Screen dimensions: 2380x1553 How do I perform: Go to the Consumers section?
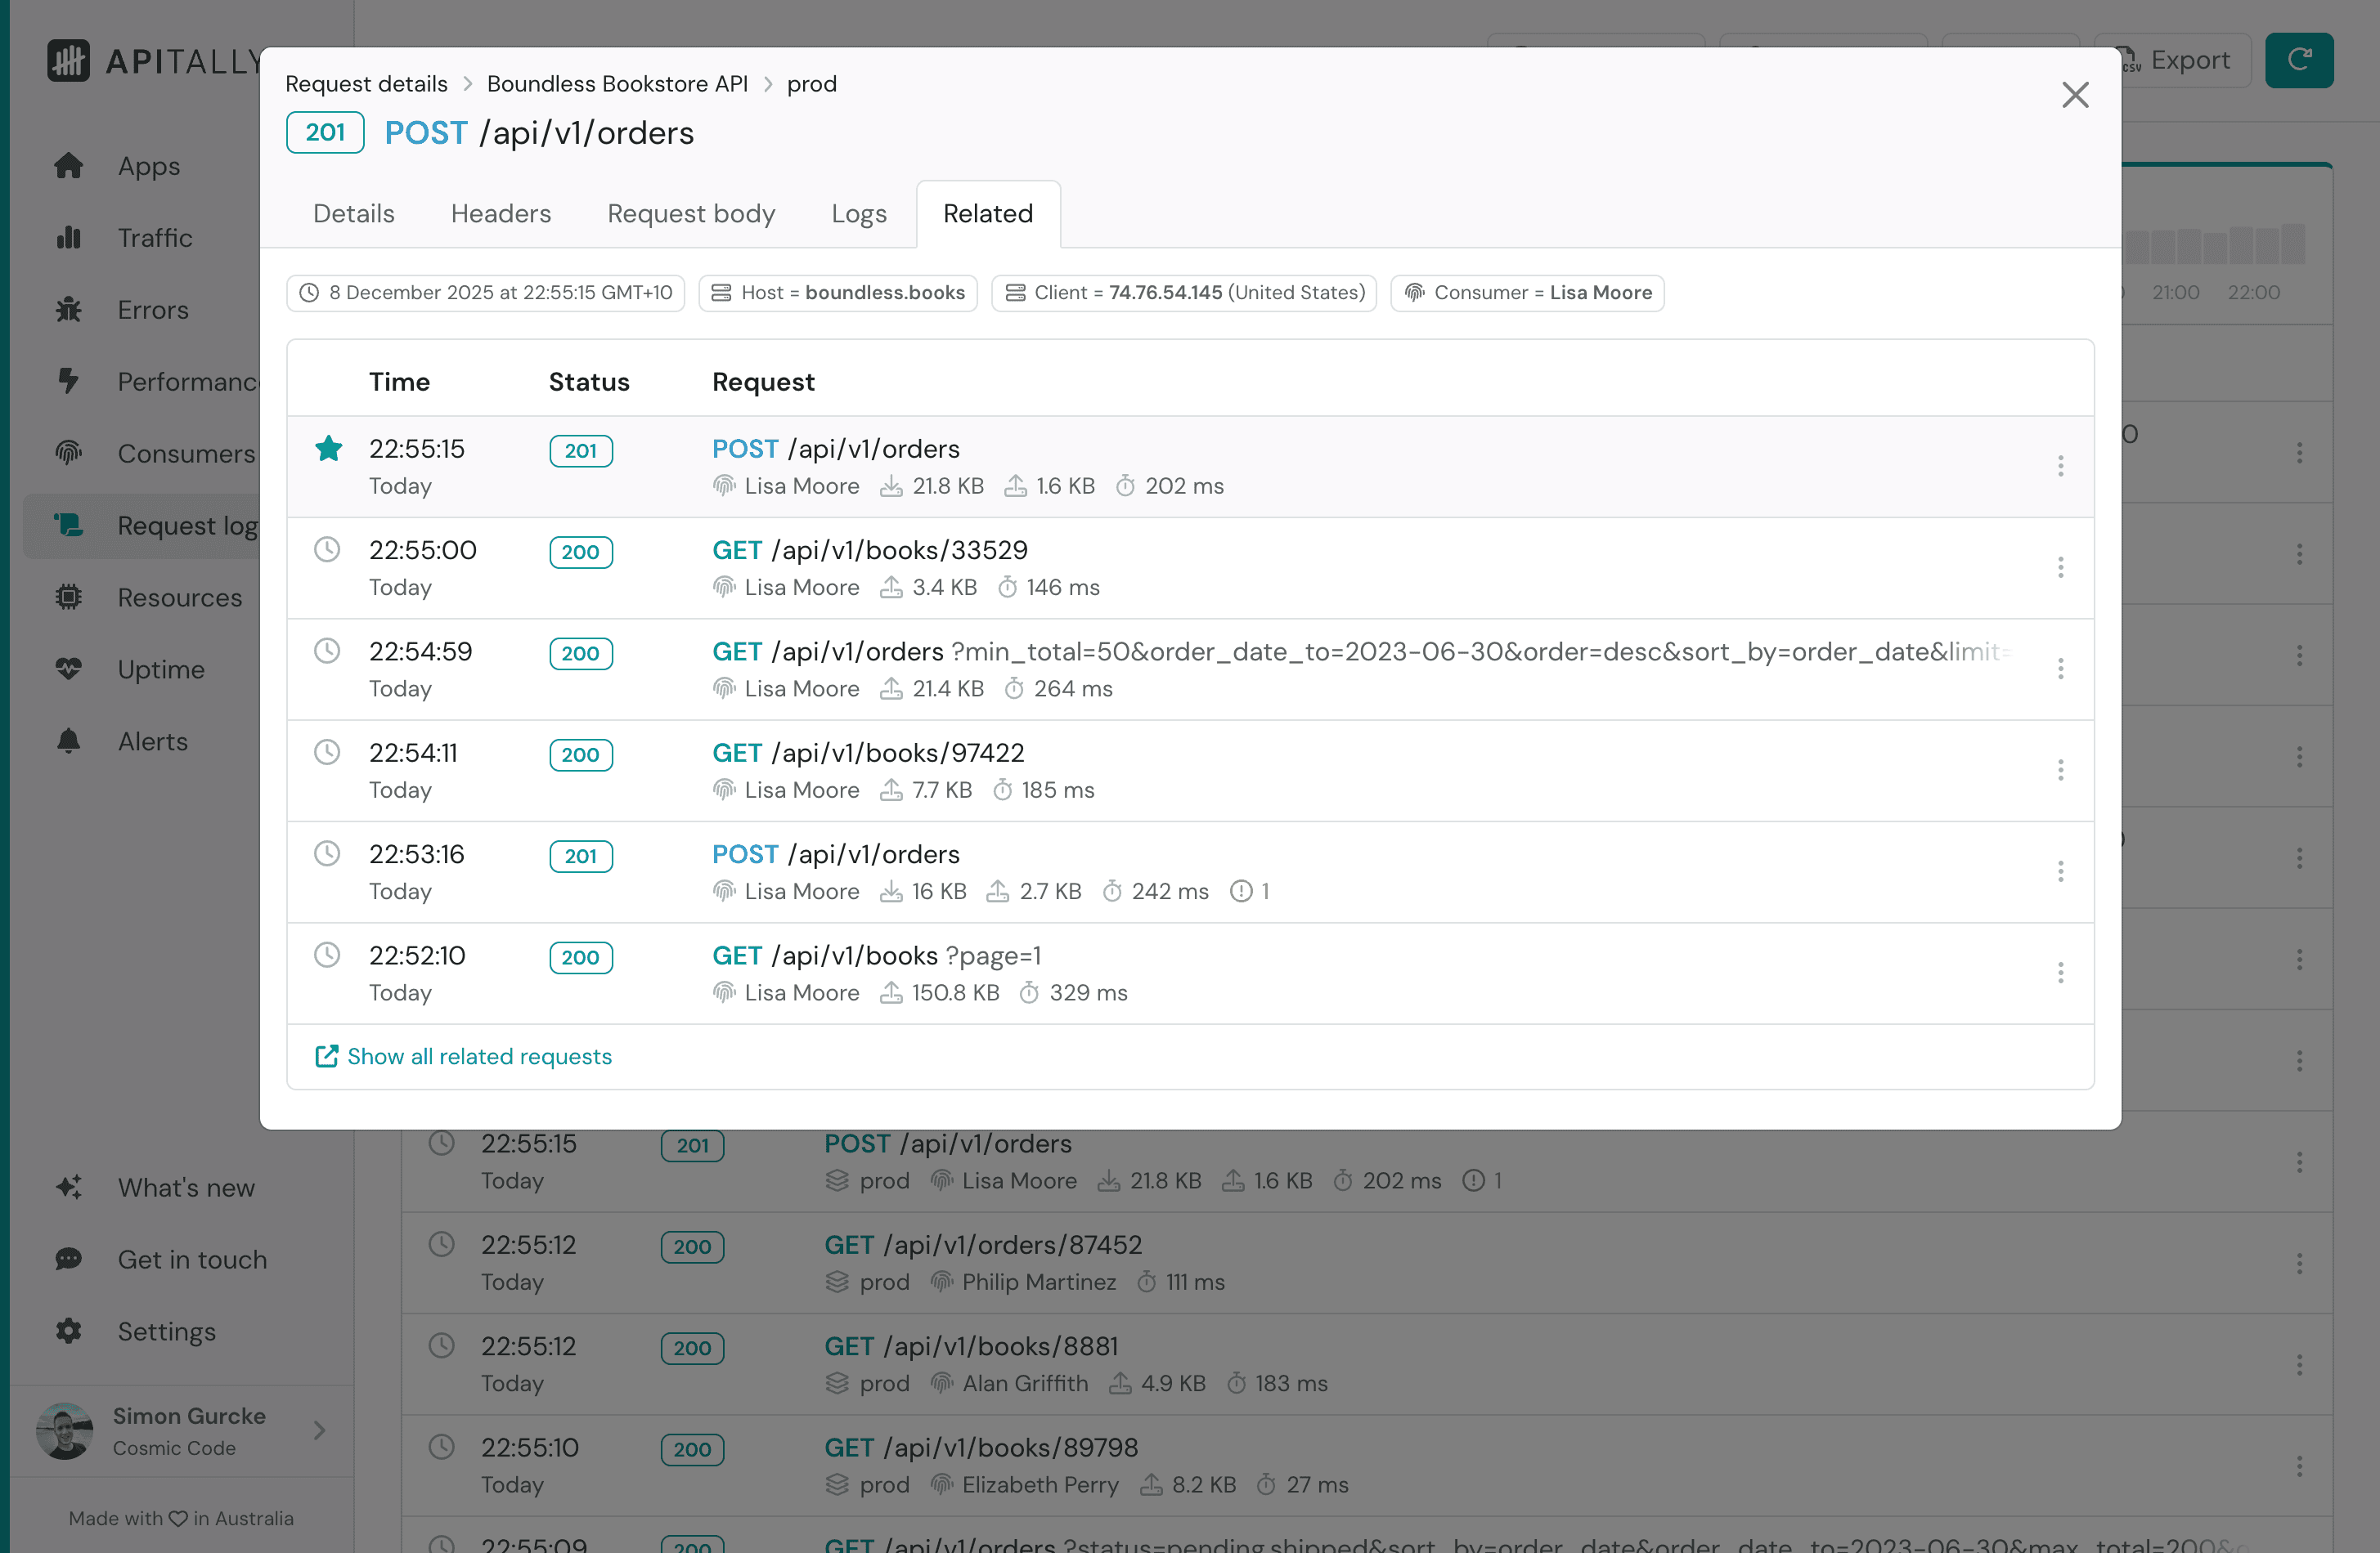(x=185, y=454)
